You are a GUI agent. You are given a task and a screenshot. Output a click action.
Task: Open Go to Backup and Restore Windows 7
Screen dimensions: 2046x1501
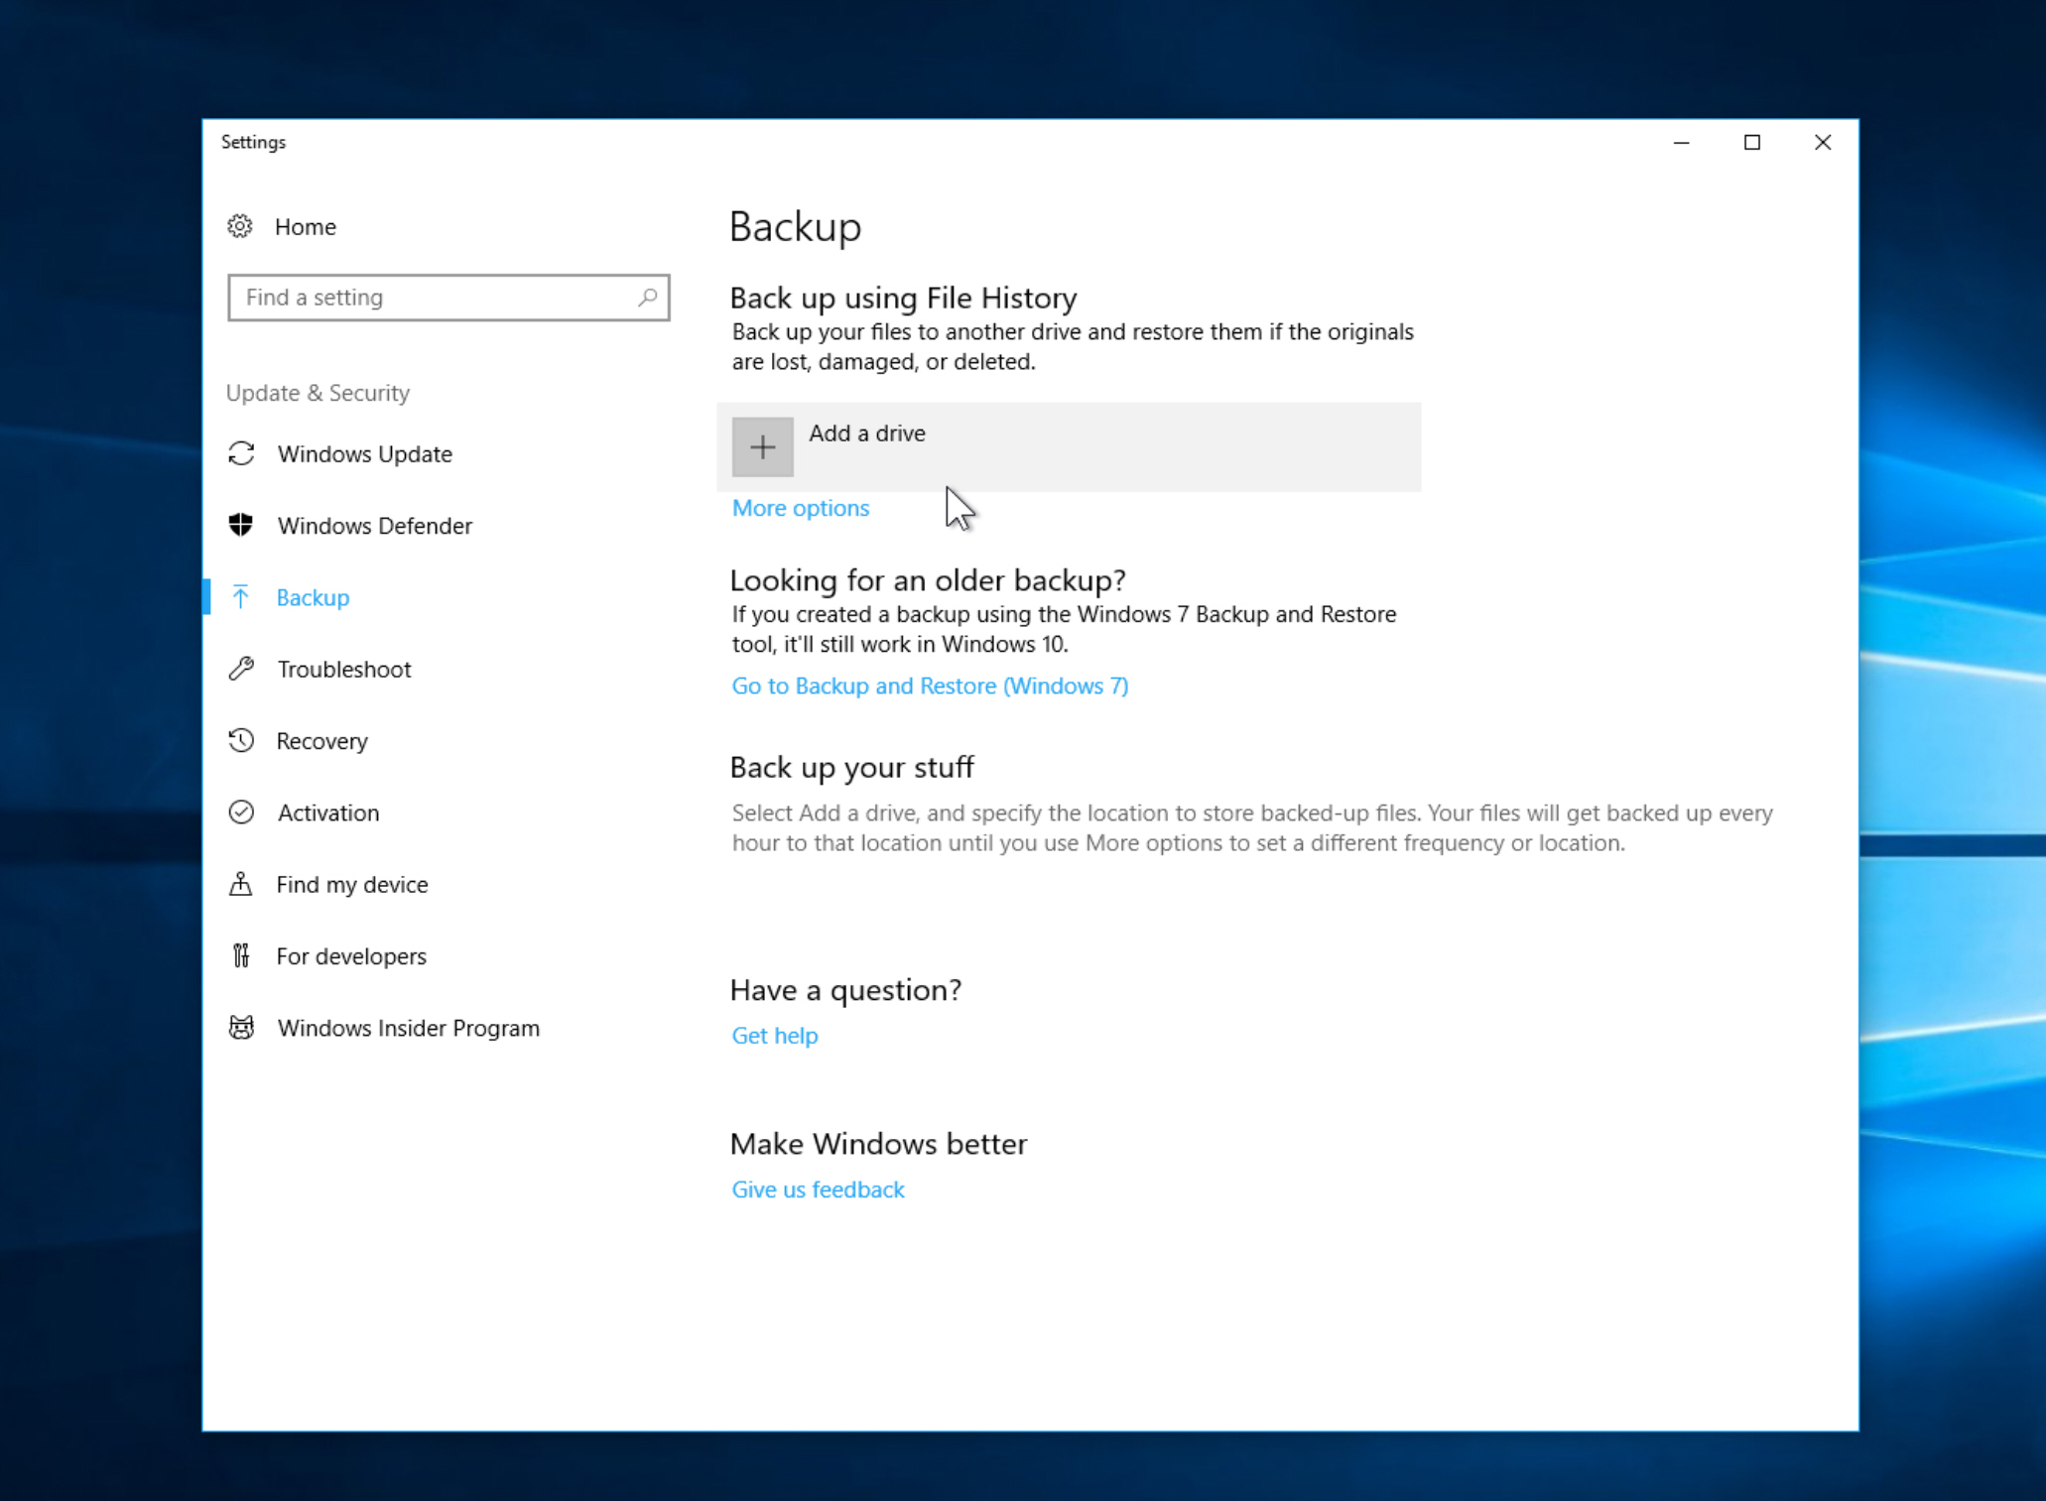[x=930, y=685]
